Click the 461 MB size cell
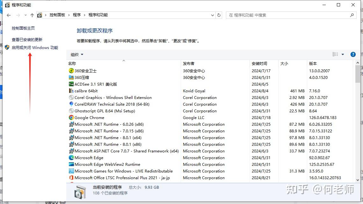 click(297, 91)
